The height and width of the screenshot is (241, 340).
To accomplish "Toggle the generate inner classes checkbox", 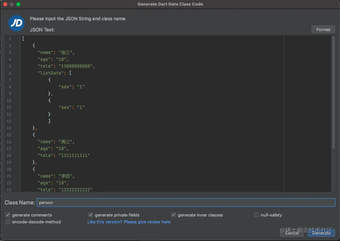I will [x=174, y=215].
